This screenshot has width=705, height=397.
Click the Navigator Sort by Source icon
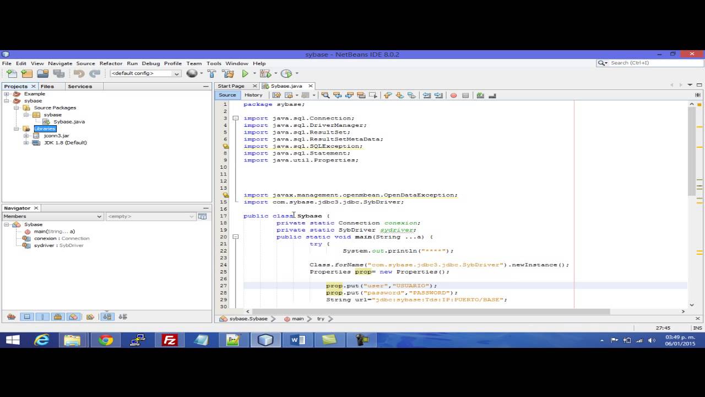[123, 316]
